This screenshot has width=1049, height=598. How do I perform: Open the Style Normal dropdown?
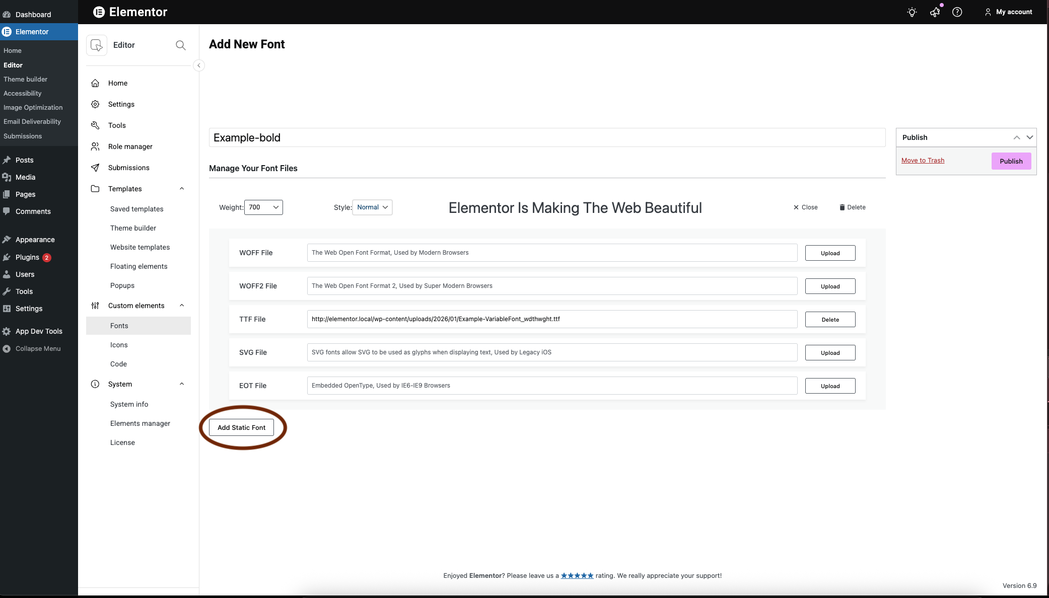(x=372, y=207)
